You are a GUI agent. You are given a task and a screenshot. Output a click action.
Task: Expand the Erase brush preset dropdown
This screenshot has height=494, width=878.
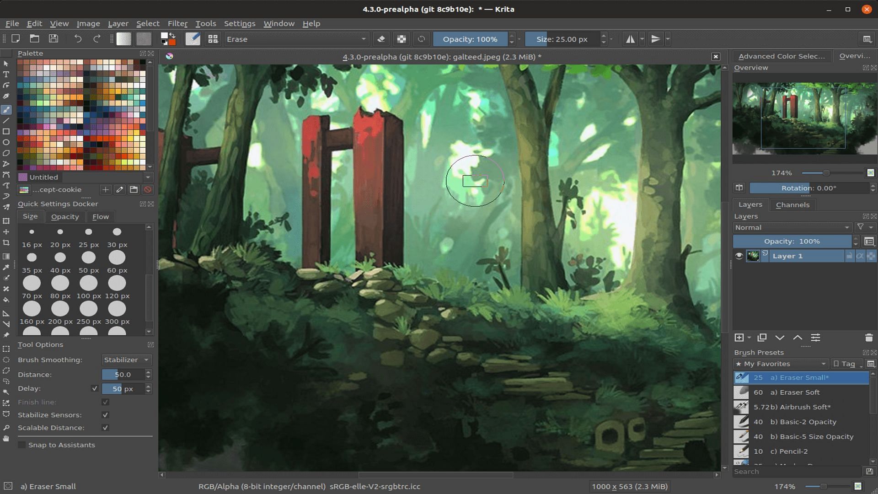[363, 39]
